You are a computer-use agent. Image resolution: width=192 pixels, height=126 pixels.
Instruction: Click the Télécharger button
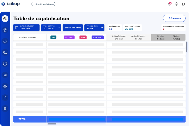(174, 18)
